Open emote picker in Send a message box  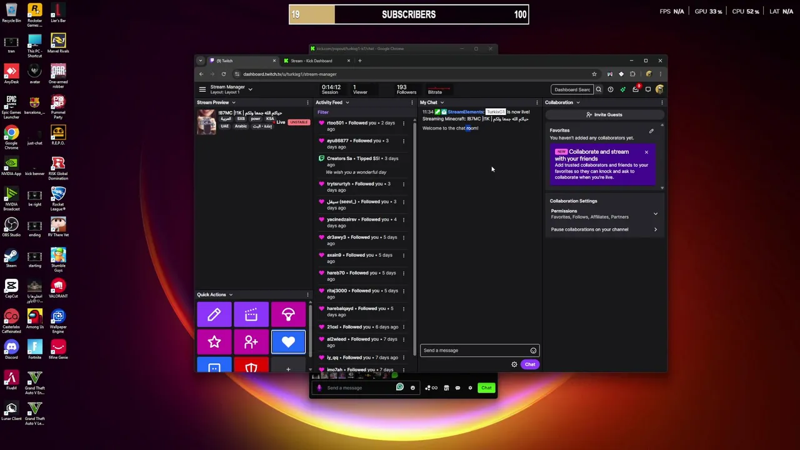click(533, 351)
